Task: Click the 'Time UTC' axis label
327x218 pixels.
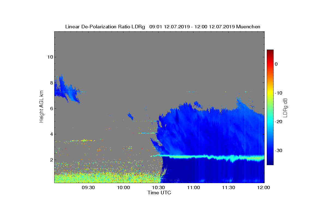Action: [x=159, y=193]
